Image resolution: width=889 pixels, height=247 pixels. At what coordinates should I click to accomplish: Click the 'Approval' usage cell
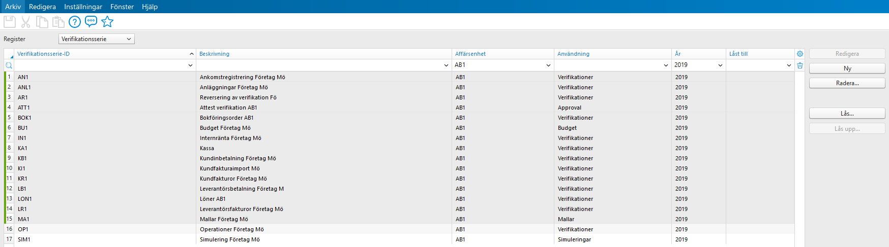(570, 108)
